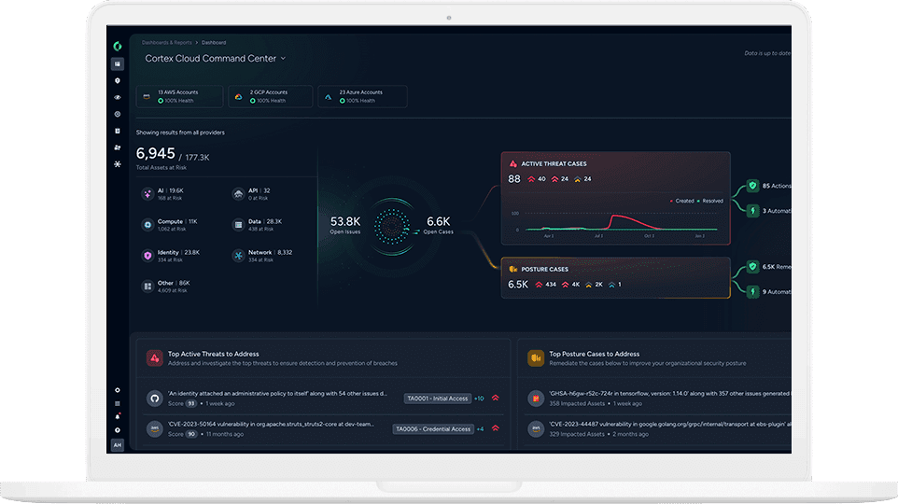Click the TA0001 - Initial Access tag

pos(438,398)
